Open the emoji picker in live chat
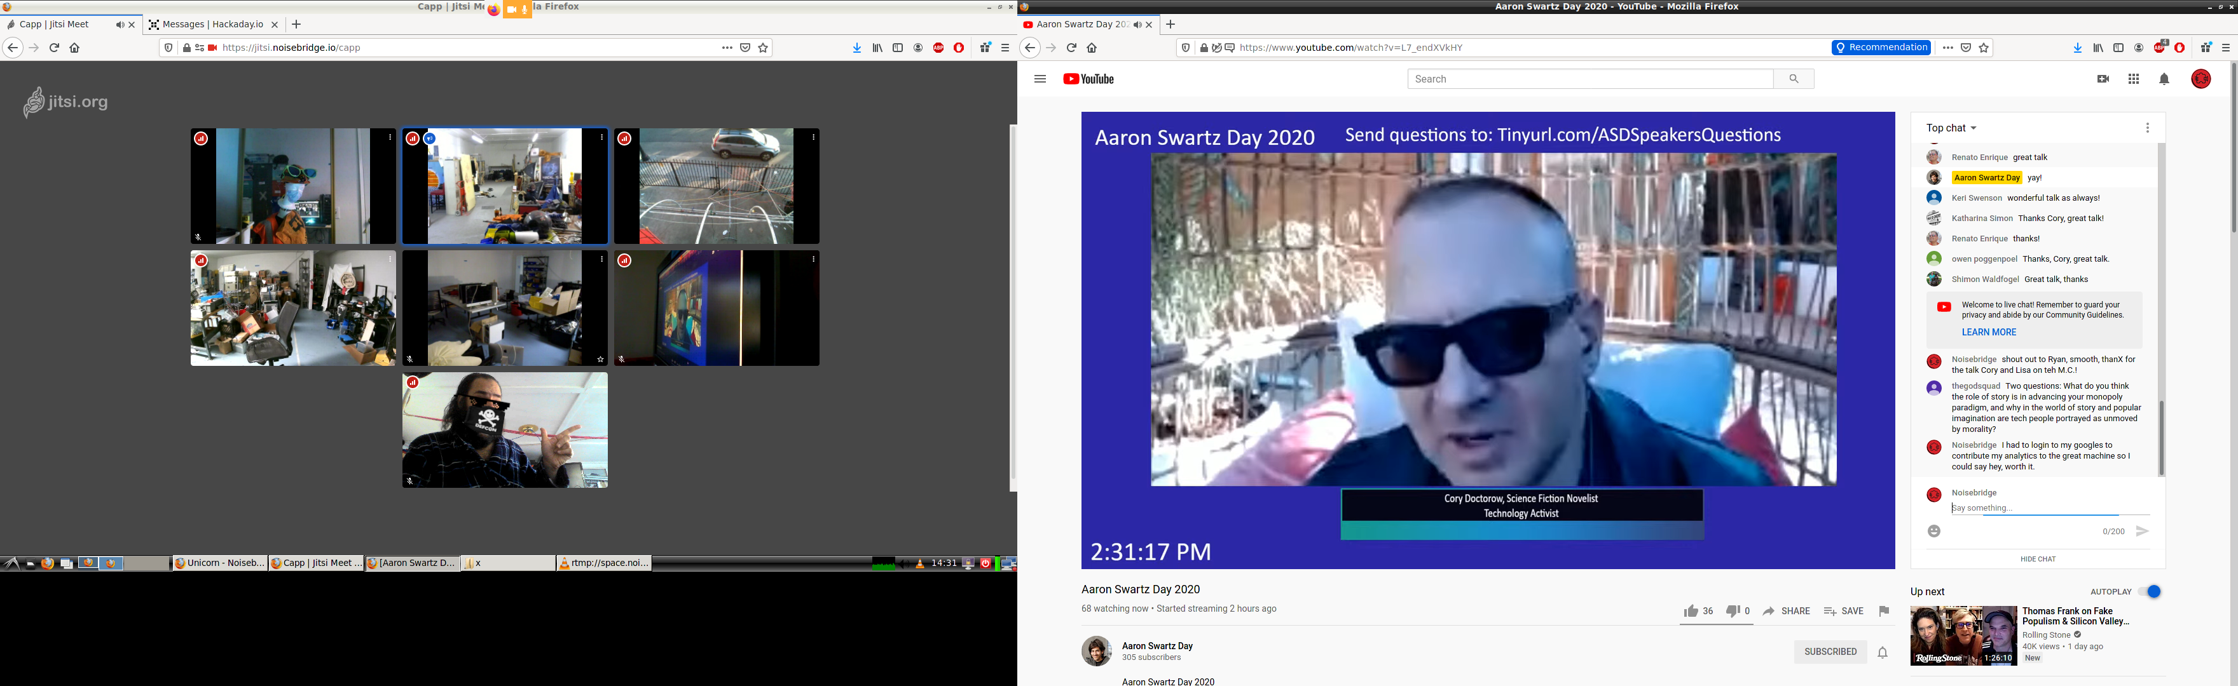2238x686 pixels. click(x=1934, y=532)
